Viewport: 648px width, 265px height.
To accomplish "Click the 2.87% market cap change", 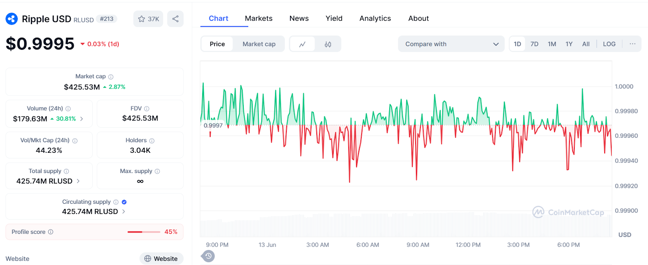I will [x=114, y=87].
